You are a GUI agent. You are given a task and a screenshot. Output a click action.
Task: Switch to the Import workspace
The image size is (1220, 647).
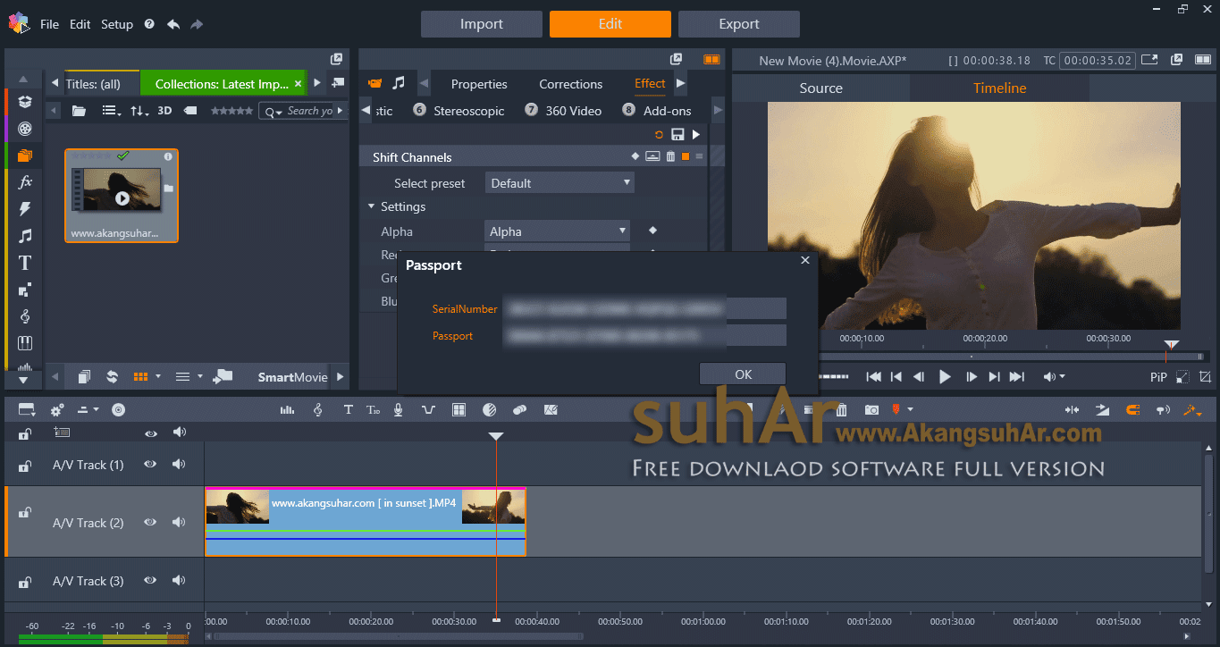point(482,24)
